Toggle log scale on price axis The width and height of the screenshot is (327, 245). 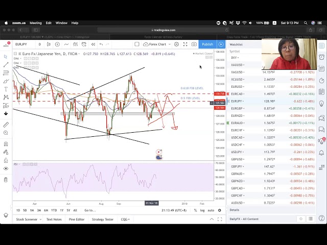[x=202, y=210]
